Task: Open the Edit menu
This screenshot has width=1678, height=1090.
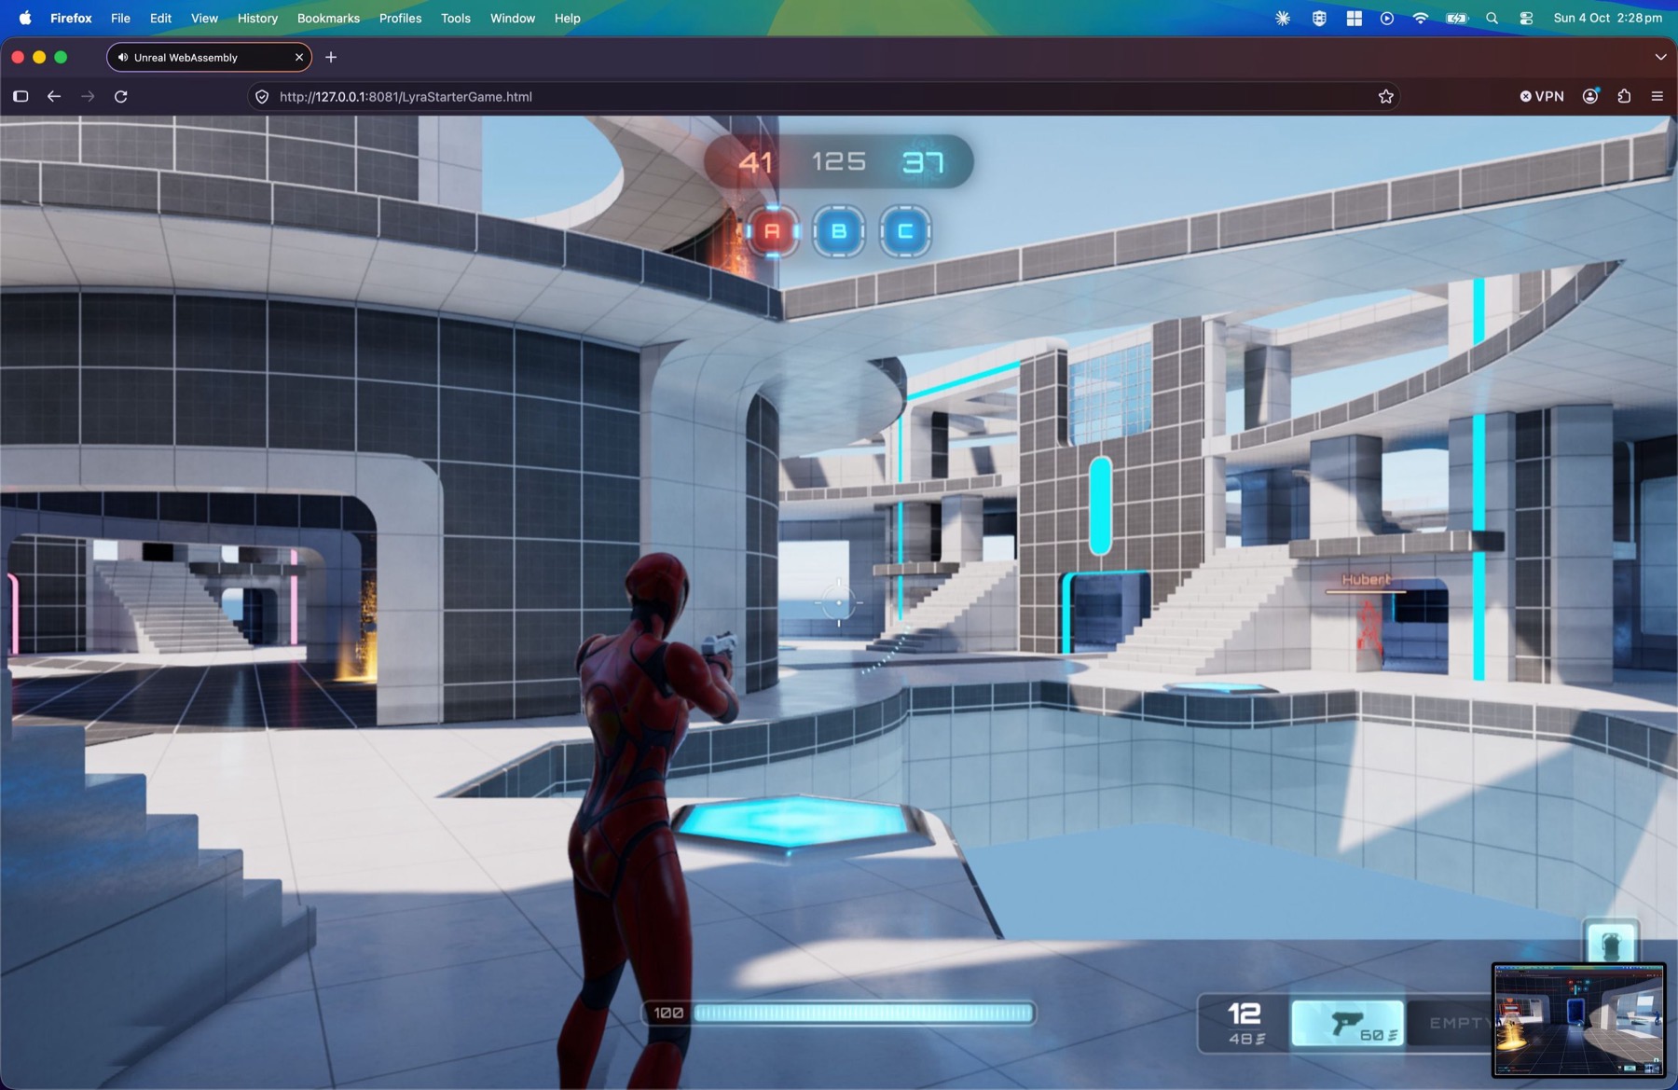Action: [x=160, y=18]
